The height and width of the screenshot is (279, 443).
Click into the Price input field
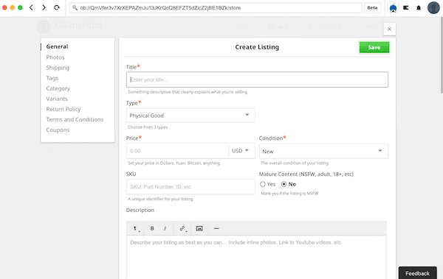tap(177, 151)
